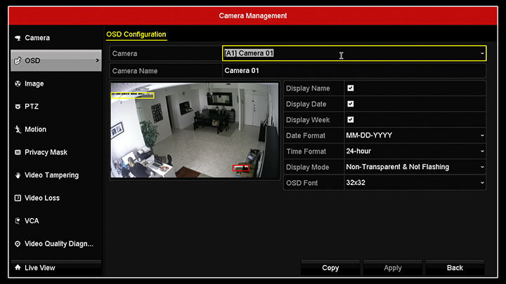The image size is (506, 284).
Task: Open the Time Format 24-hour dropdown
Action: click(x=415, y=151)
